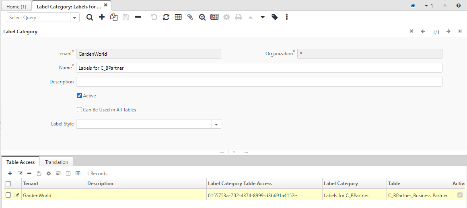Click into the Name input field

(x=259, y=68)
